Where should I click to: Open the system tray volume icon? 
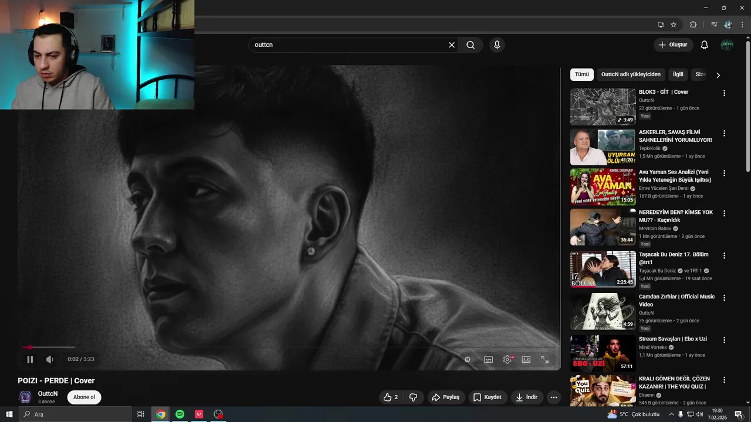(x=700, y=414)
